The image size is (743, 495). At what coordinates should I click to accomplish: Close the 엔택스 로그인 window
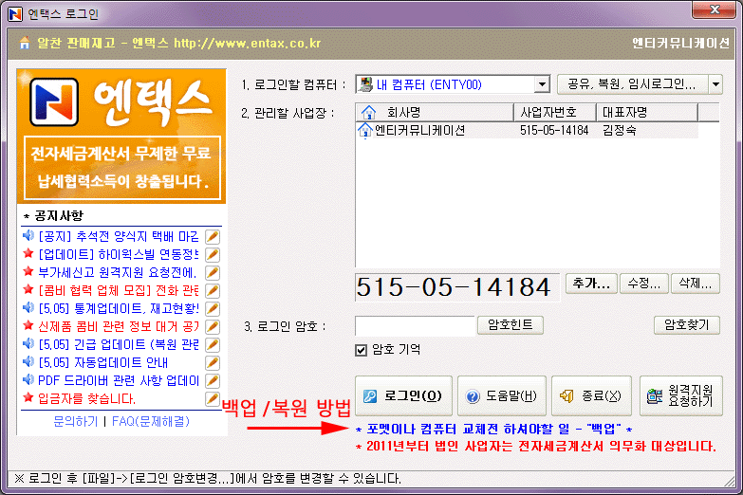715,9
